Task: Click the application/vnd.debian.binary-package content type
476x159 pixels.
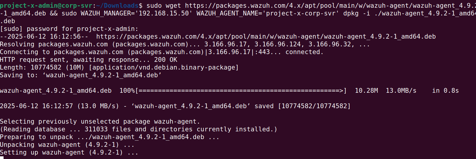Action: click(x=164, y=67)
